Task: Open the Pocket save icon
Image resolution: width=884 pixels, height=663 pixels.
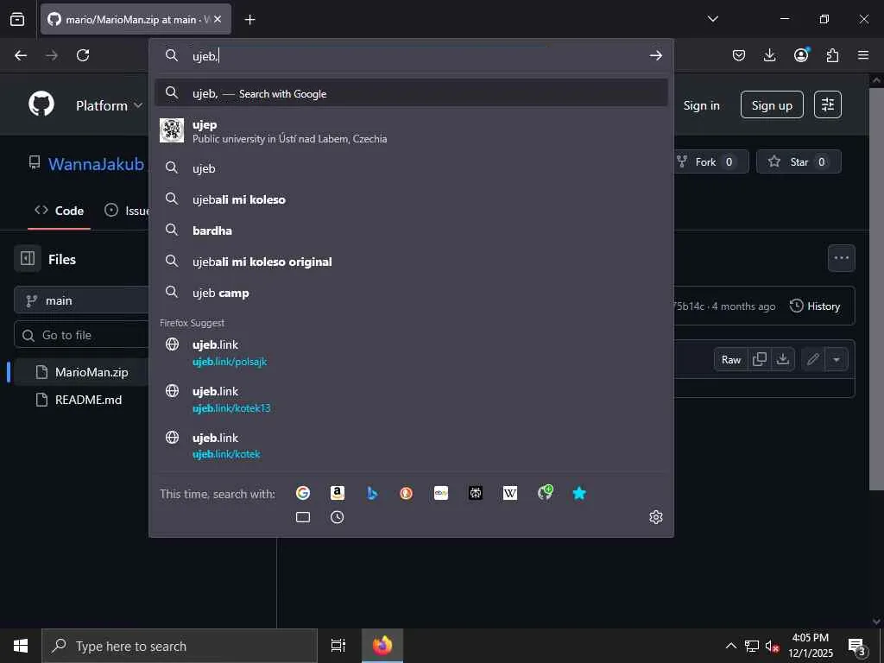Action: click(x=739, y=55)
